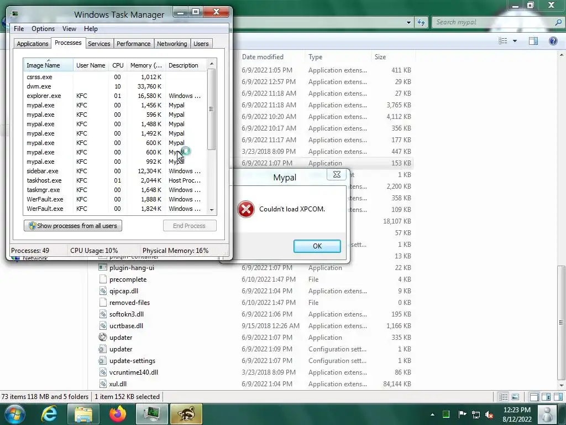Select the plugin-hang-ui file icon
This screenshot has height=425, width=566.
pyautogui.click(x=103, y=267)
